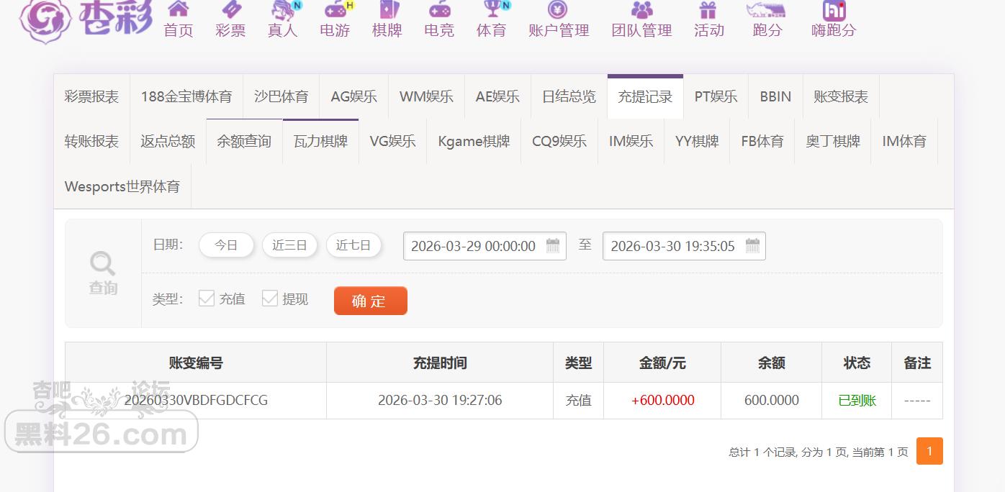
Task: Open the 棋牌 board games icon
Action: [x=387, y=19]
